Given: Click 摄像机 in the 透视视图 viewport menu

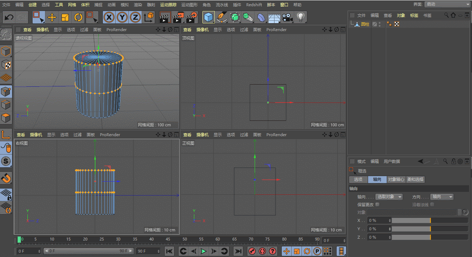Looking at the screenshot, I should click(x=42, y=30).
